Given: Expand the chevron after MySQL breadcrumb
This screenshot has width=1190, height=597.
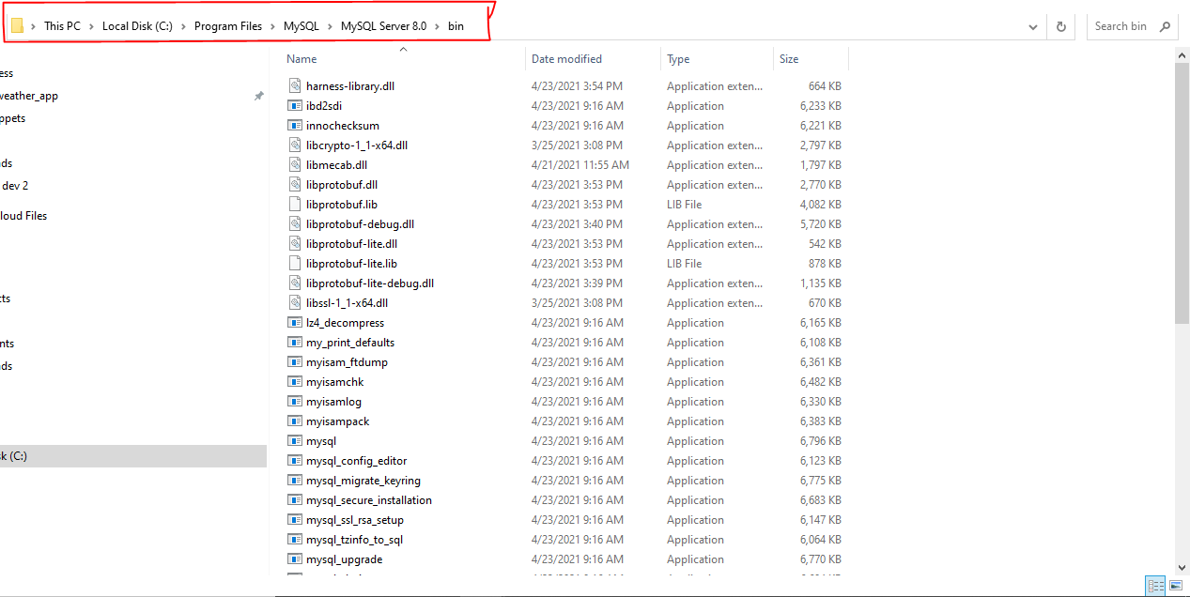Looking at the screenshot, I should [x=331, y=26].
